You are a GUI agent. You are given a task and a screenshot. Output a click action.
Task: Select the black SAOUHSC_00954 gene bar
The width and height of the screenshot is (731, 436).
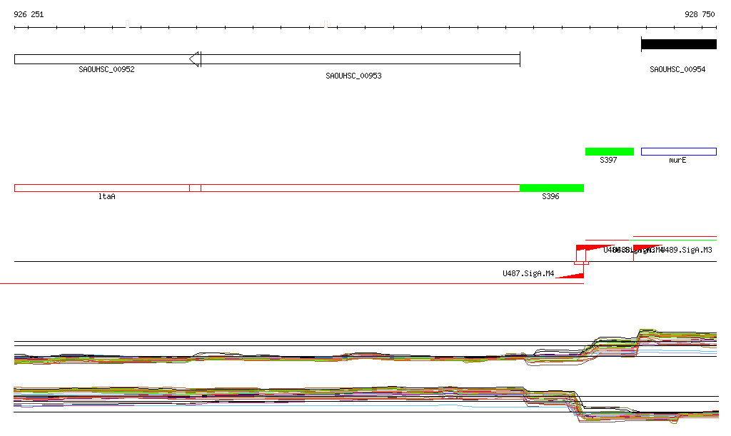(679, 44)
